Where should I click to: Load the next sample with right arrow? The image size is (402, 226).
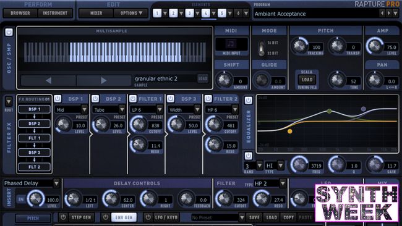(x=103, y=81)
